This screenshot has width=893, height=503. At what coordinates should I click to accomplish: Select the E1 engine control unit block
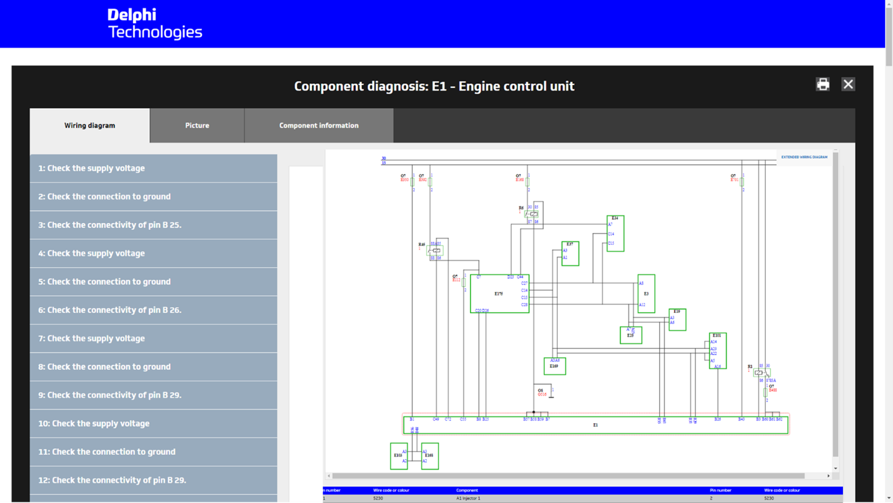pyautogui.click(x=595, y=426)
